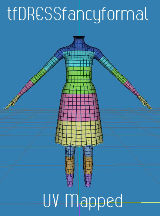Click the pink skirt band of the dress
The width and height of the screenshot is (160, 216).
[79, 107]
